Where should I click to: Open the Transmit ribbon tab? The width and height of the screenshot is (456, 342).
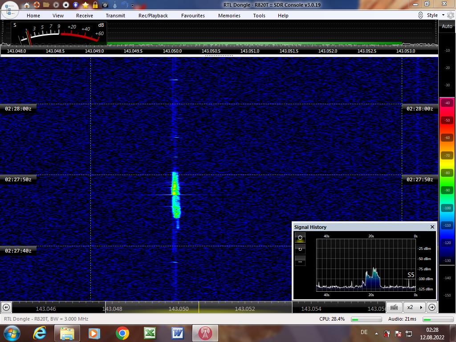[x=115, y=16]
